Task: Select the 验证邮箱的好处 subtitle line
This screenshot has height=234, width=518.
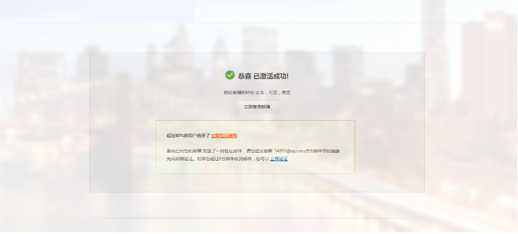Action: pyautogui.click(x=257, y=92)
